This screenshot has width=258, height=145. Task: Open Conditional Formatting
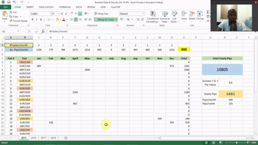[x=152, y=17]
